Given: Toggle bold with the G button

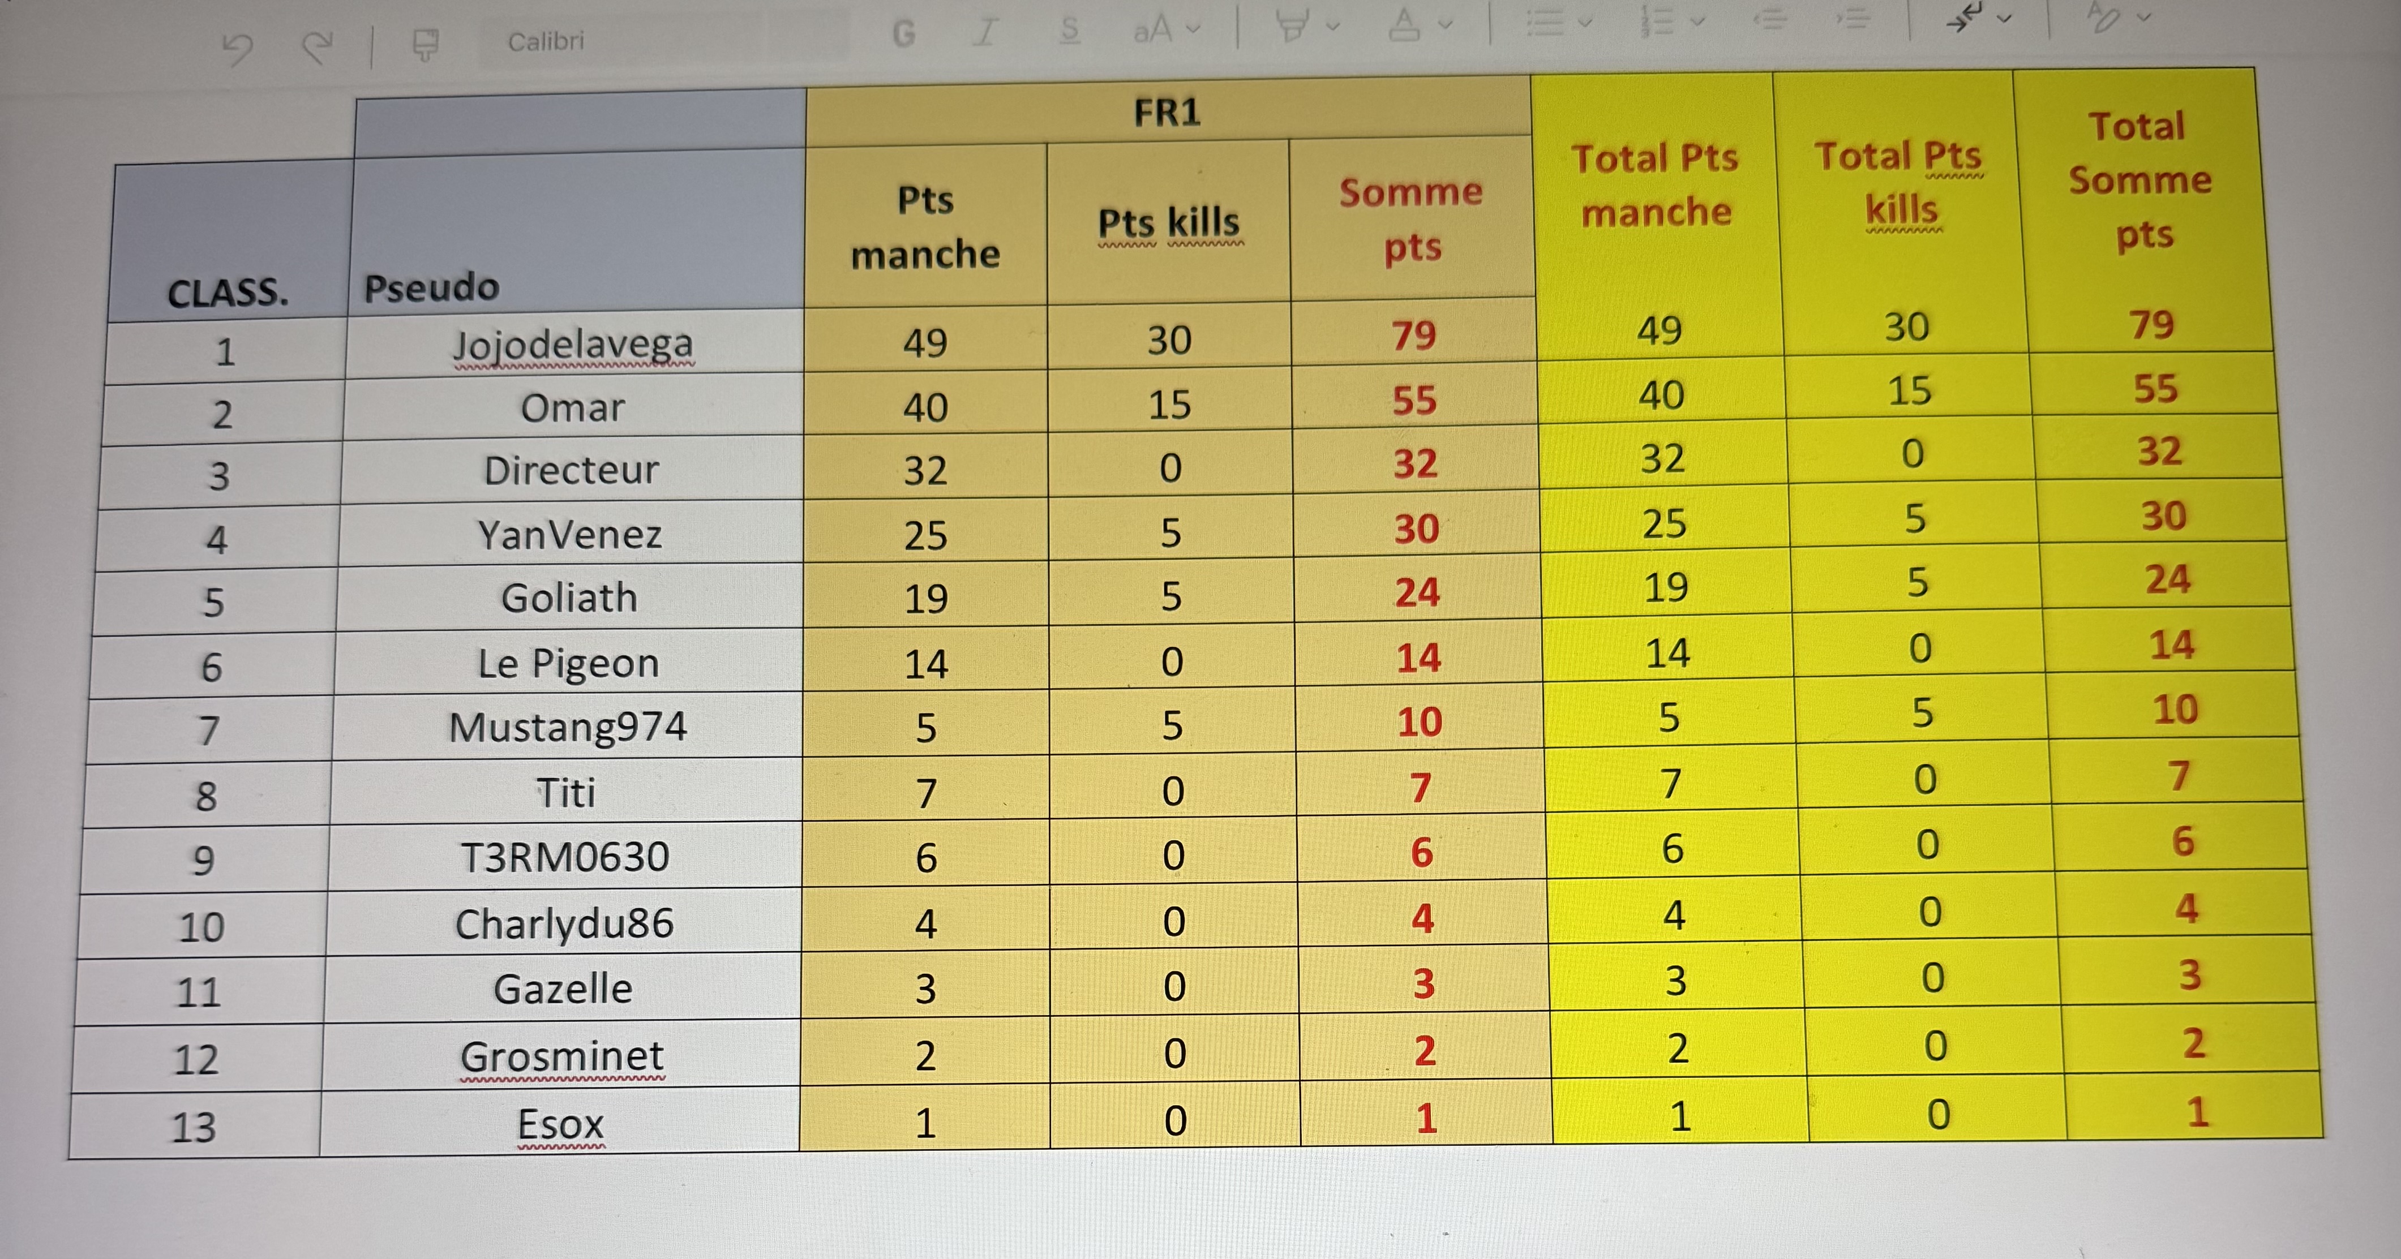Looking at the screenshot, I should 903,35.
